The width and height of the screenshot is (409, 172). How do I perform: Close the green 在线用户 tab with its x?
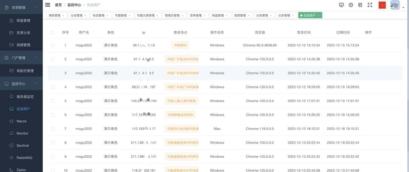tap(318, 15)
